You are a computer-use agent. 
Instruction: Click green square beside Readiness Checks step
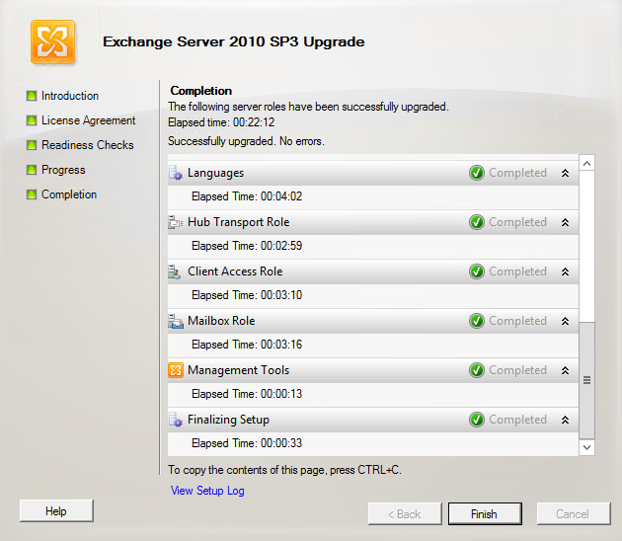[x=32, y=145]
